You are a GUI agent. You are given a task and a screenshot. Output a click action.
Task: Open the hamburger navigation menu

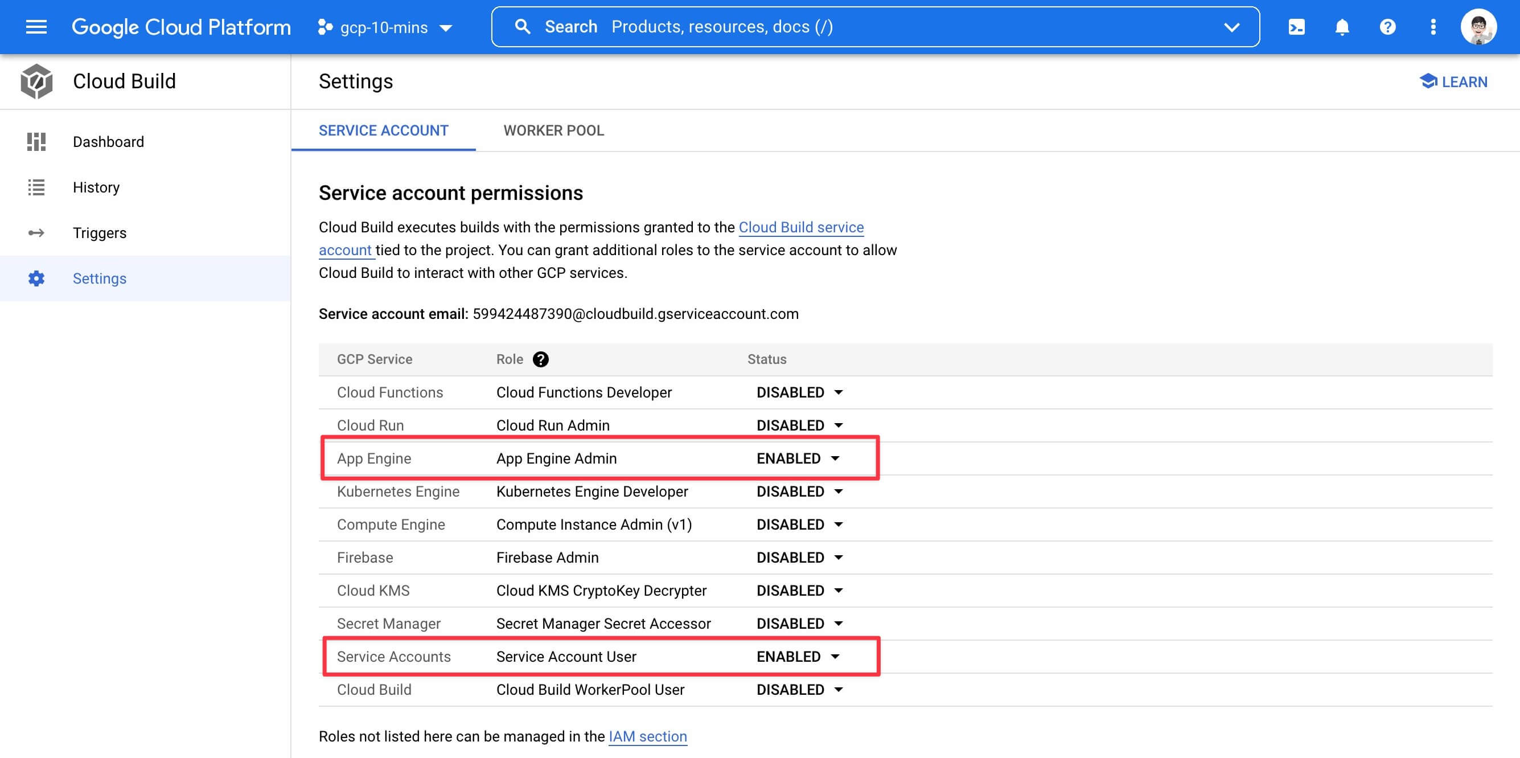[x=36, y=27]
